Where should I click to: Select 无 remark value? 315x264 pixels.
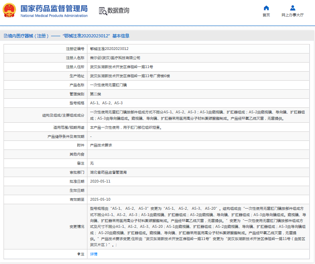click(x=92, y=163)
